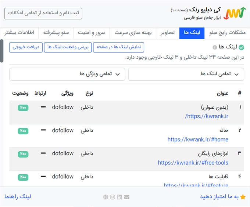Open the سرور و امنیت tab
This screenshot has width=250, height=207.
click(92, 33)
